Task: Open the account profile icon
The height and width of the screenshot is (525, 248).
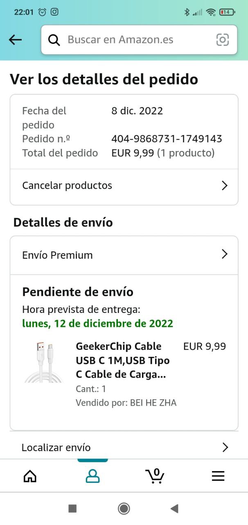Action: pyautogui.click(x=92, y=476)
